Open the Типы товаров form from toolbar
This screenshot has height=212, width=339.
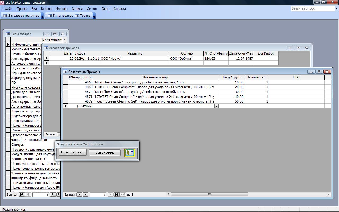pos(60,16)
